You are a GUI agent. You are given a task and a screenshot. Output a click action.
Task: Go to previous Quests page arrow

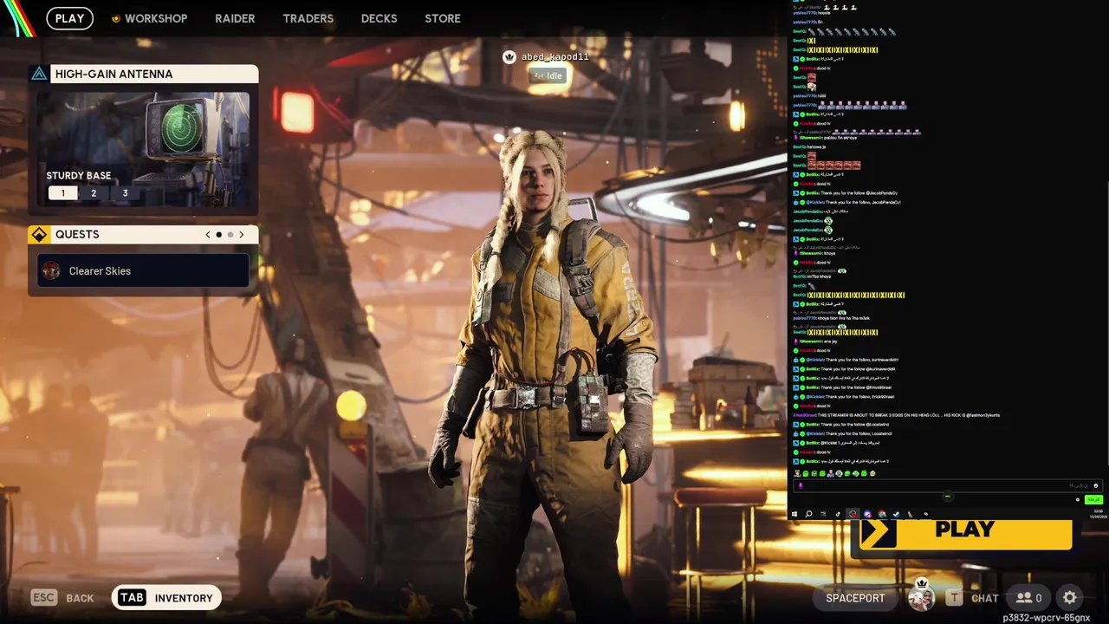[x=207, y=235]
